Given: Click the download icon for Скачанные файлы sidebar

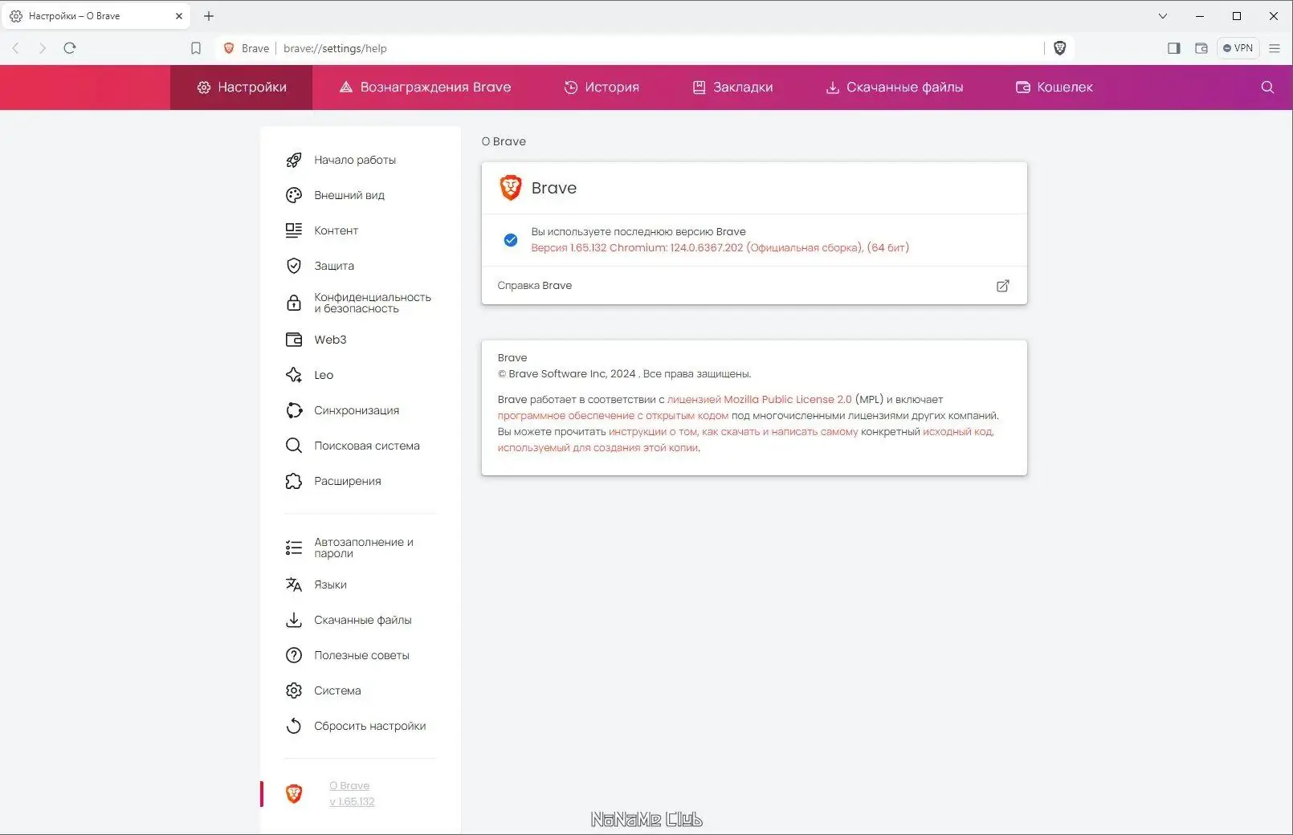Looking at the screenshot, I should [294, 620].
